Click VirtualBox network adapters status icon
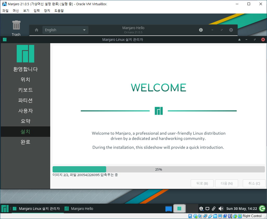Screen dimensions: 267x219 tap(205, 216)
